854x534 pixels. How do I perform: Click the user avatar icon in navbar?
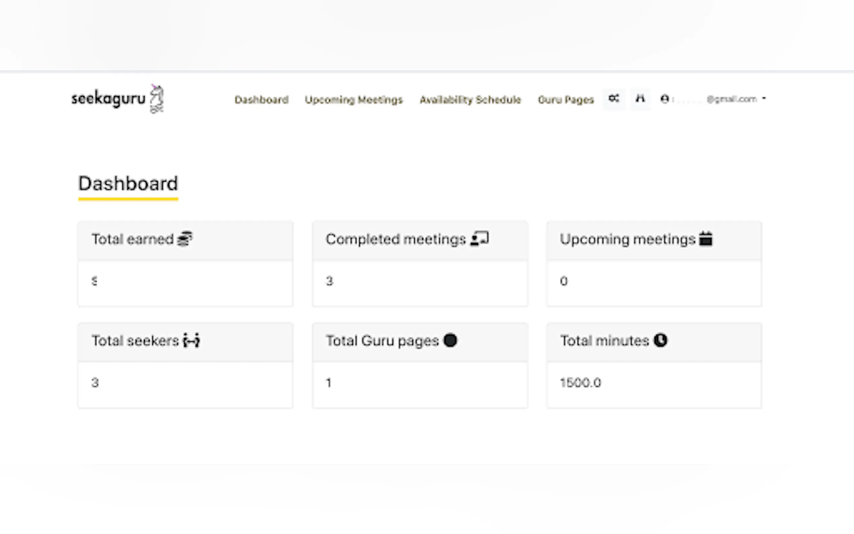click(x=664, y=99)
